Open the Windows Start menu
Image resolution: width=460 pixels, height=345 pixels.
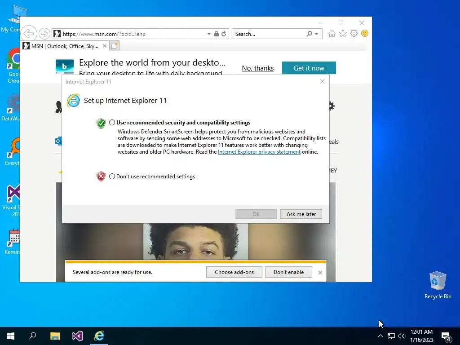click(11, 336)
